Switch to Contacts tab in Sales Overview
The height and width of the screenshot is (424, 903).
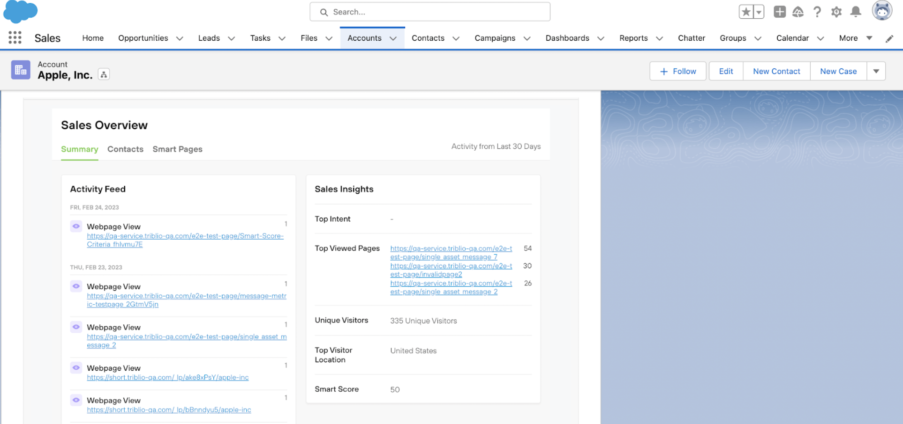click(125, 149)
